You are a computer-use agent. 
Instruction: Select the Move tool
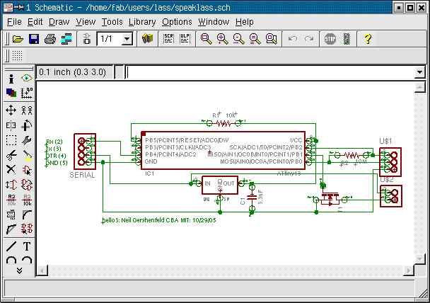click(x=11, y=110)
